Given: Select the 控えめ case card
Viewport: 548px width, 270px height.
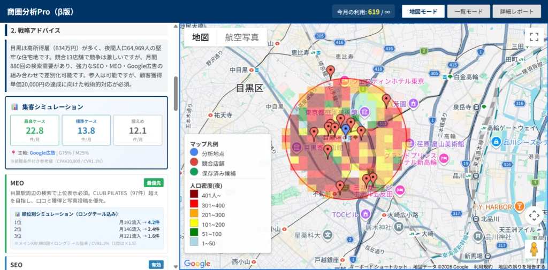Looking at the screenshot, I should (138, 130).
